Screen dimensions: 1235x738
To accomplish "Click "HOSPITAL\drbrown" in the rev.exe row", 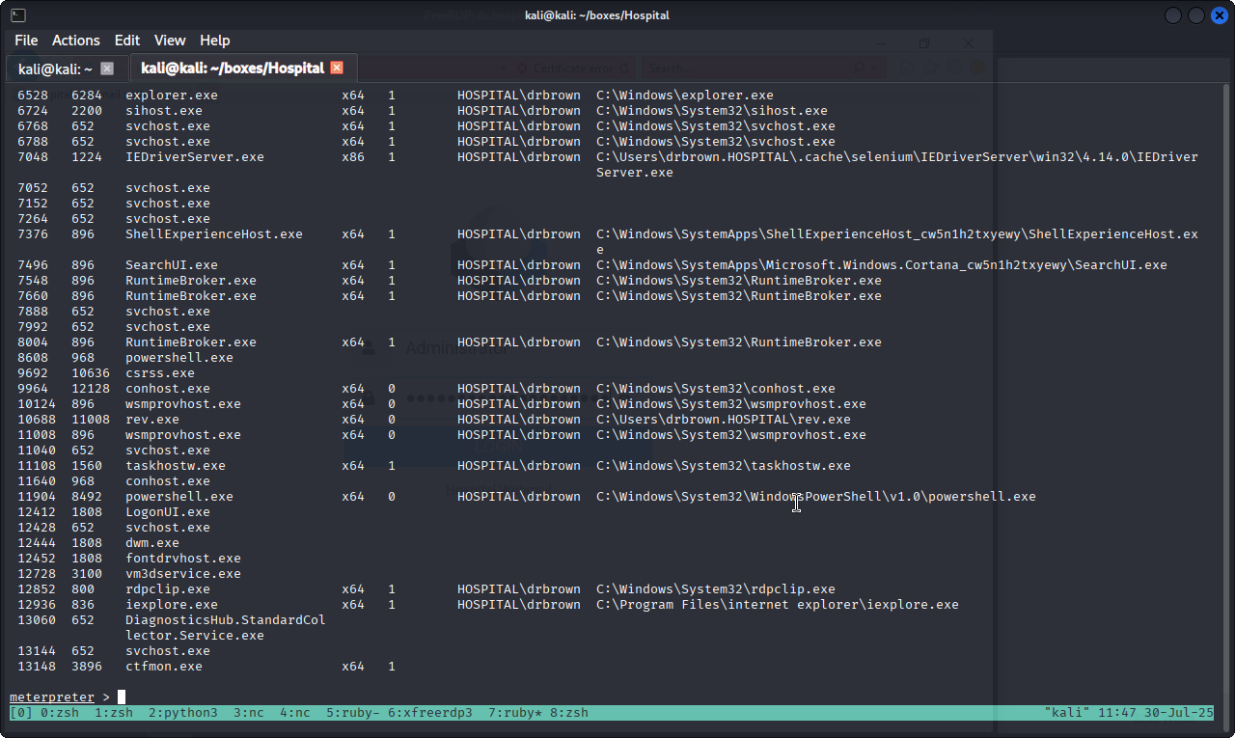I will [519, 420].
